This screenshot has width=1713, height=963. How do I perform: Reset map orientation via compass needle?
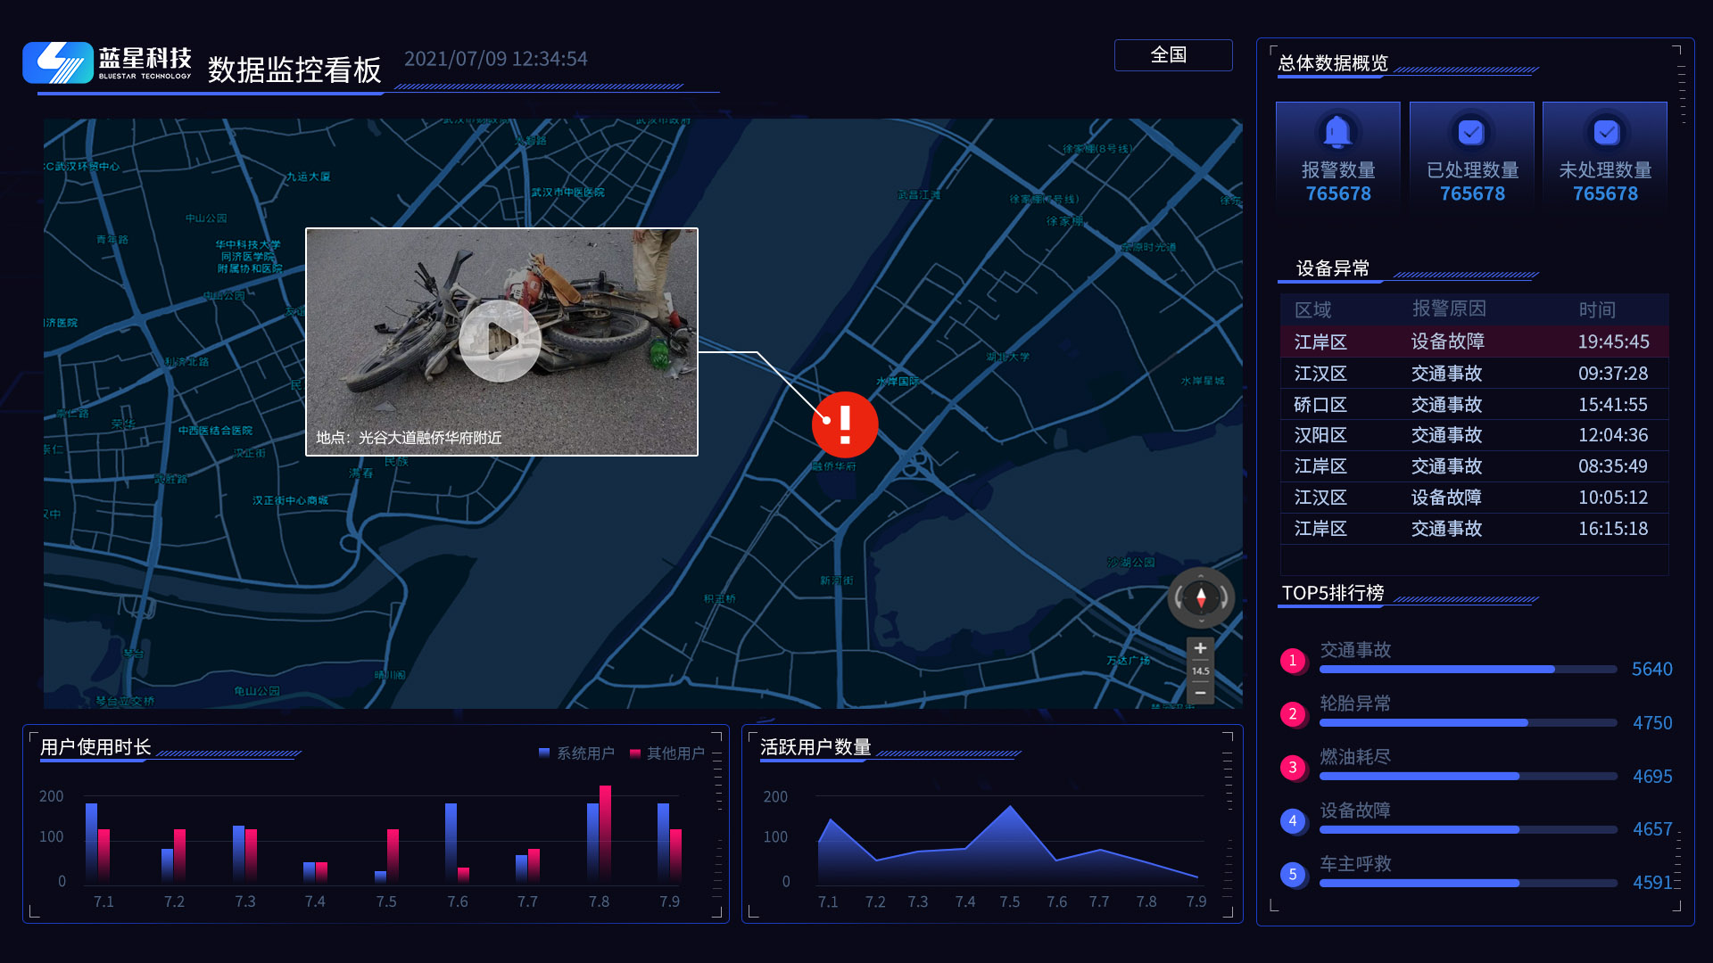tap(1201, 597)
